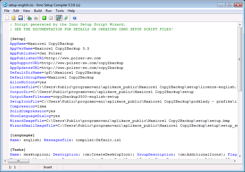245x172 pixels.
Task: Click the vertical scrollbar up arrow
Action: [x=240, y=25]
